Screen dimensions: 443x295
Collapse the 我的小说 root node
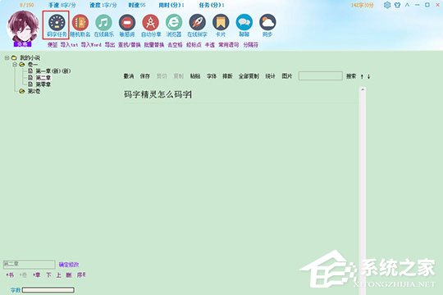[7, 58]
